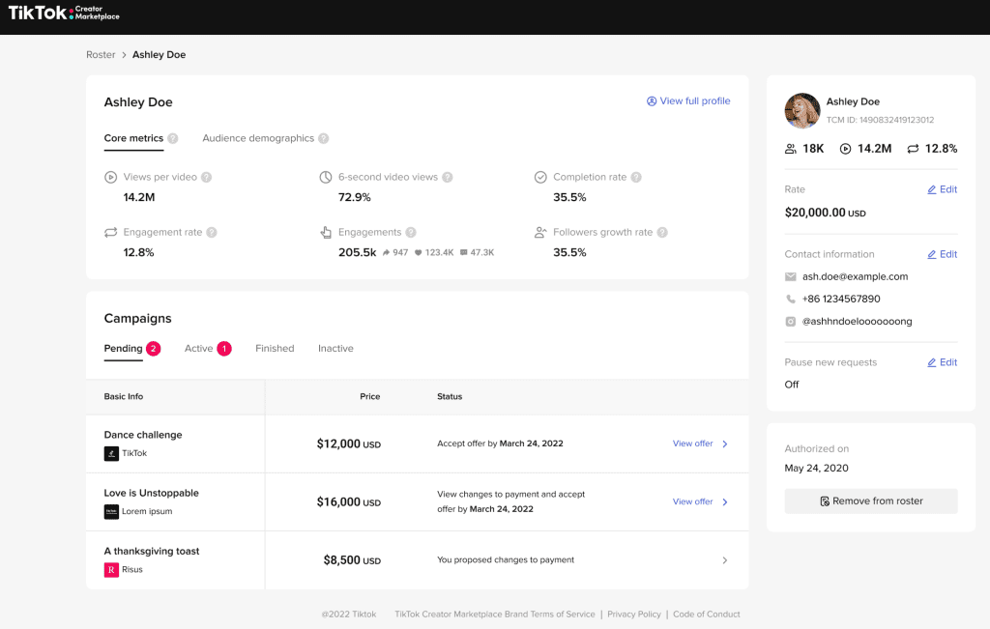The width and height of the screenshot is (990, 629).
Task: Switch to the Audience demographics tab
Action: [257, 138]
